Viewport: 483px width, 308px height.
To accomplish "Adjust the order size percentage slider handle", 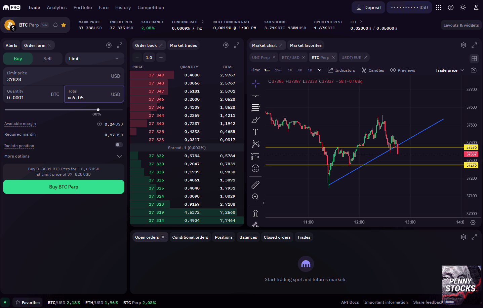I will pos(98,110).
